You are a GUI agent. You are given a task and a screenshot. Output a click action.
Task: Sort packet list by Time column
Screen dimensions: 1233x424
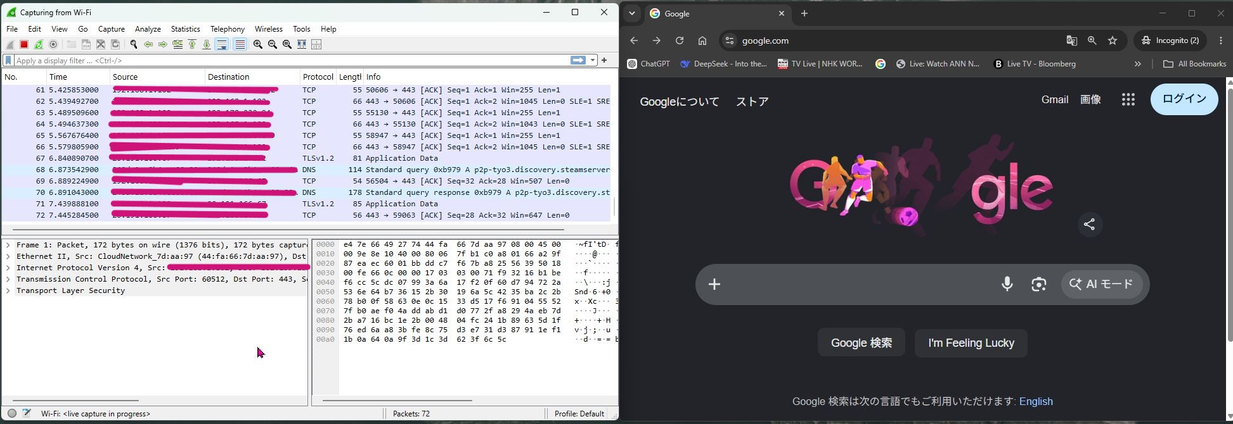point(77,77)
